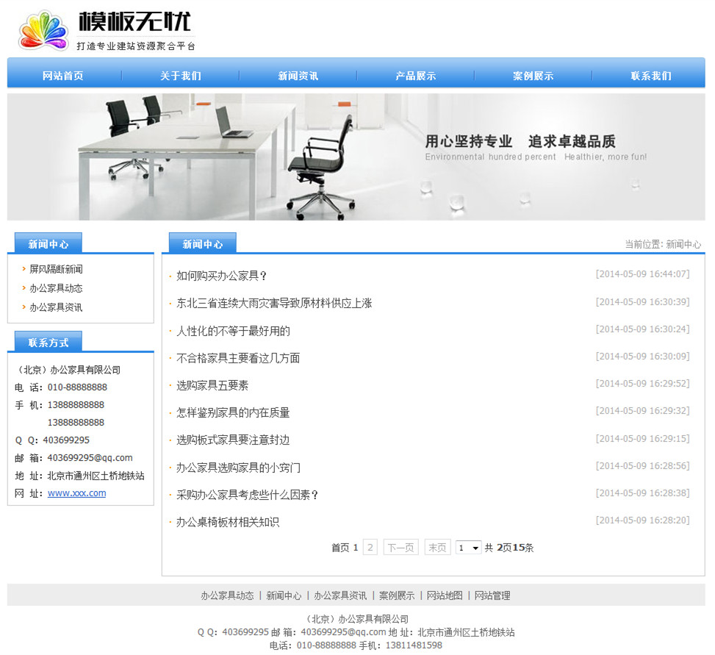
Task: Open the article 办公桌椅板材相关知识
Action: click(228, 522)
